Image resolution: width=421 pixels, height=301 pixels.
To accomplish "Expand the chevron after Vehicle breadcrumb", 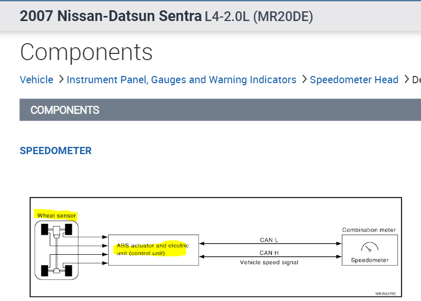I will pyautogui.click(x=60, y=80).
